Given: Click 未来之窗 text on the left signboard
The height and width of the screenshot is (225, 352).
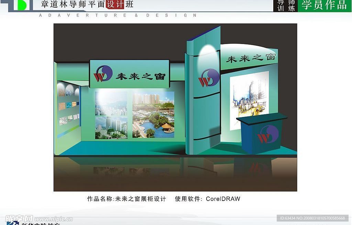Looking at the screenshot, I should point(140,76).
